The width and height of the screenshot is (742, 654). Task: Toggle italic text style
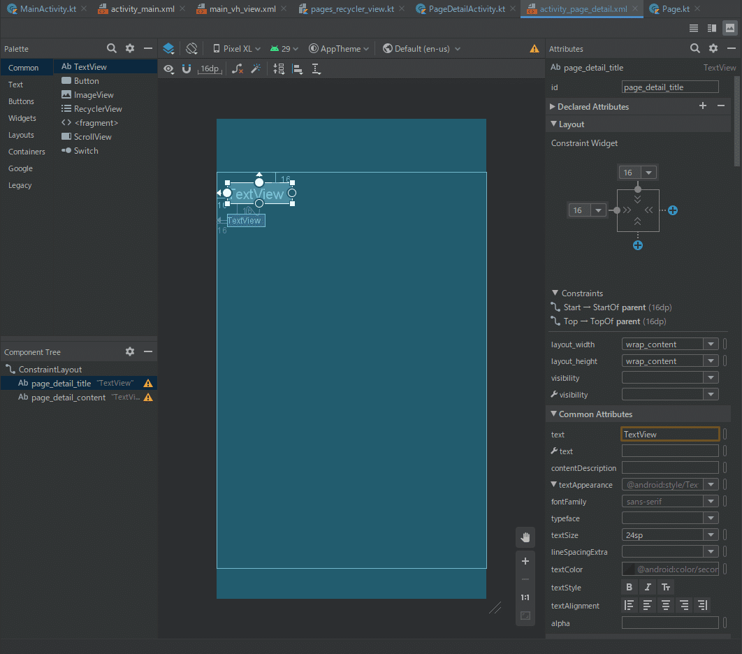[x=648, y=588]
